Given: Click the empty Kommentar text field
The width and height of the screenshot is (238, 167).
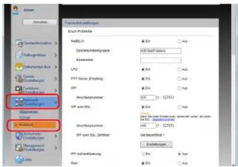Looking at the screenshot, I should click(161, 60).
